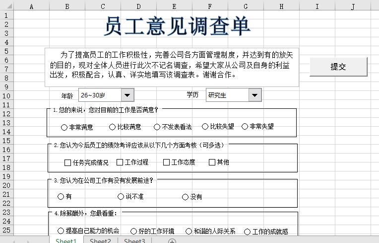Select the 非常满意 radio option

click(x=64, y=127)
